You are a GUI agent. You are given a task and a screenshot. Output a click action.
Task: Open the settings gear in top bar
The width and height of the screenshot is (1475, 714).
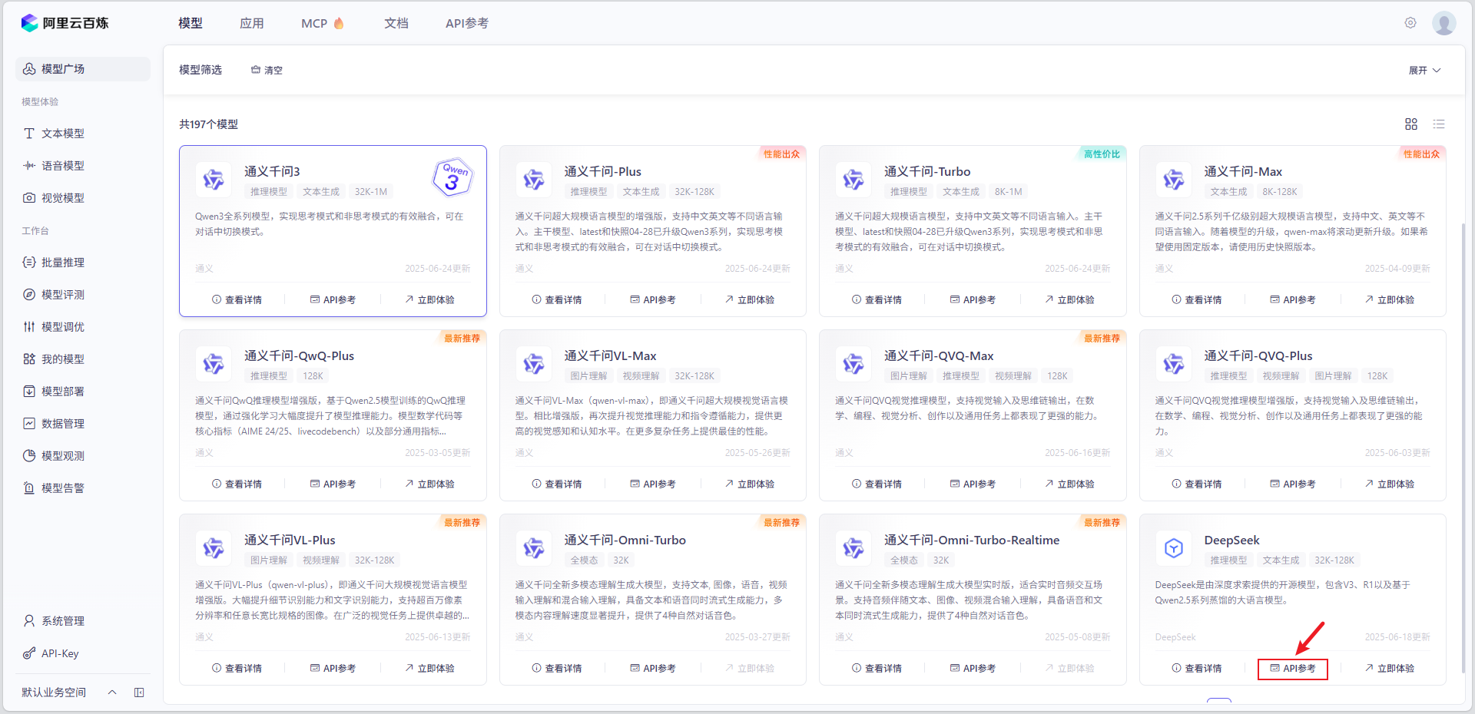pyautogui.click(x=1410, y=23)
